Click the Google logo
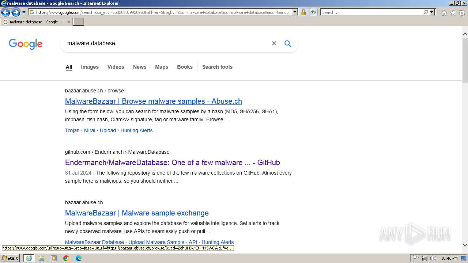The image size is (468, 263). tap(26, 44)
